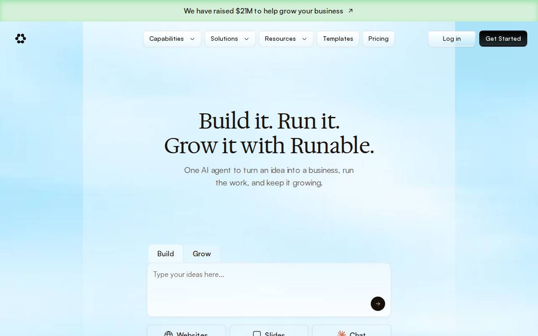The image size is (538, 336).
Task: Click the Slides square icon
Action: click(257, 333)
